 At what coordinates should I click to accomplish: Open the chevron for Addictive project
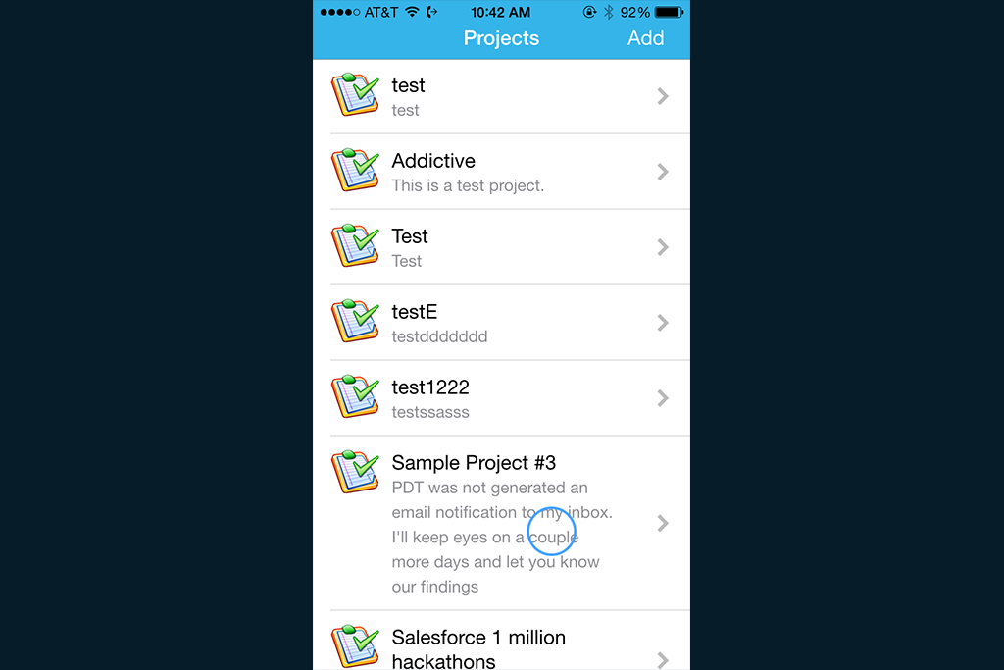tap(663, 172)
